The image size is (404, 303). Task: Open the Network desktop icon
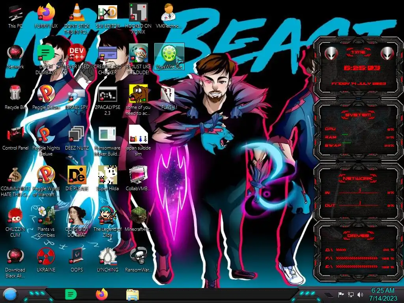(15, 57)
